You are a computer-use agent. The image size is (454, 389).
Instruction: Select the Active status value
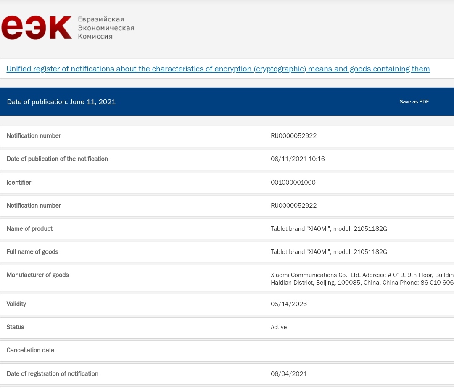[x=279, y=327]
